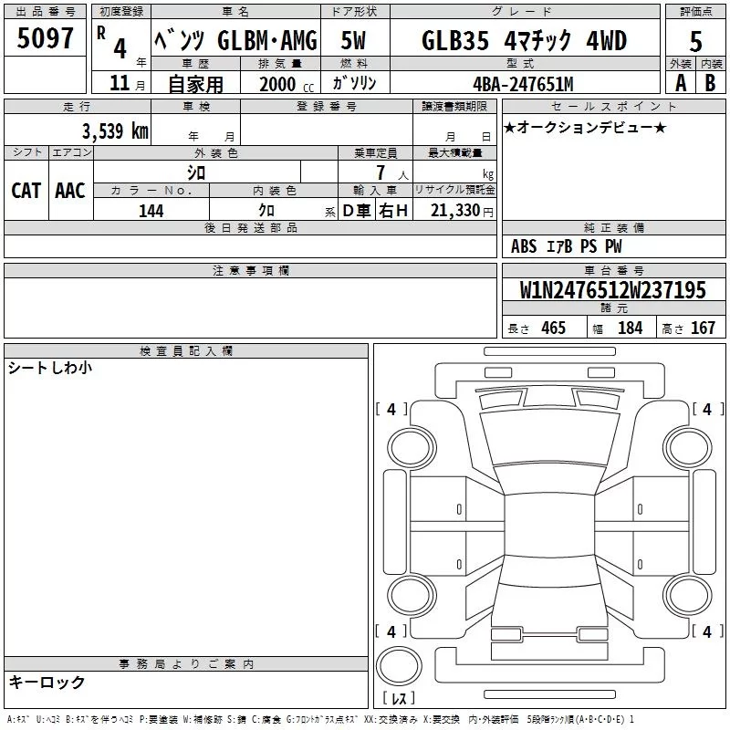Click the ABS エアB PS PW equipment line
The height and width of the screenshot is (730, 730).
pos(566,246)
